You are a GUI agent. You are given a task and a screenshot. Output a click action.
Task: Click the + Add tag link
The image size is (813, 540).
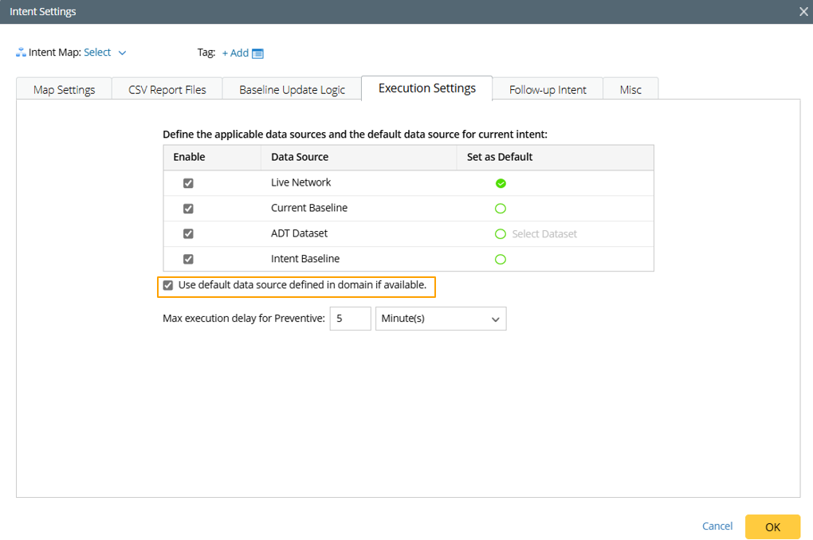click(x=235, y=53)
